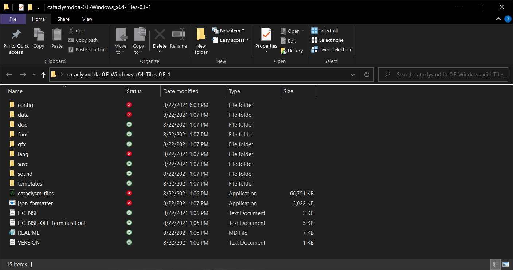This screenshot has height=270, width=513.
Task: Open the Recent locations dropdown arrow
Action: (34, 75)
